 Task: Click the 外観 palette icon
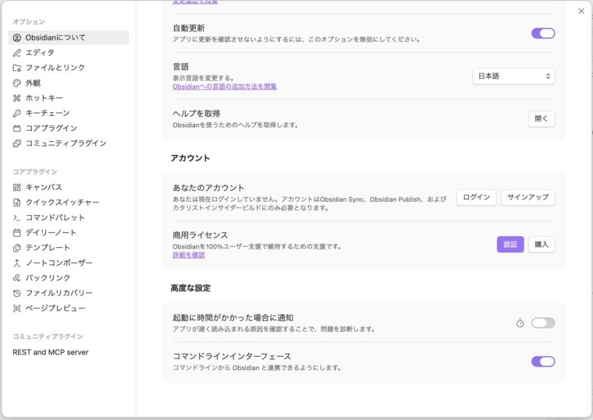[x=17, y=83]
